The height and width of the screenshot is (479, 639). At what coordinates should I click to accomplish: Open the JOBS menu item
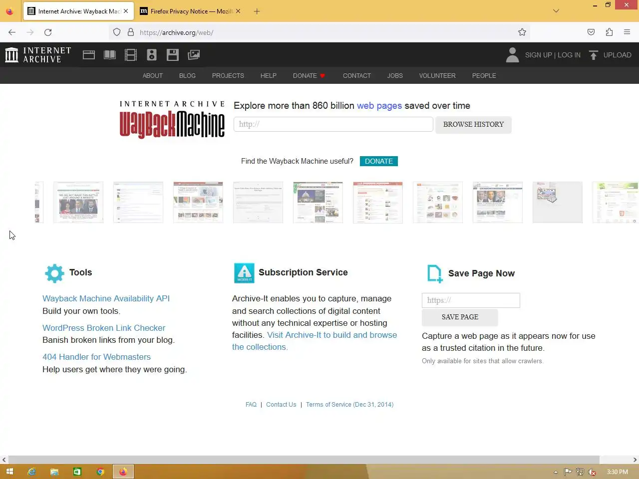click(395, 76)
